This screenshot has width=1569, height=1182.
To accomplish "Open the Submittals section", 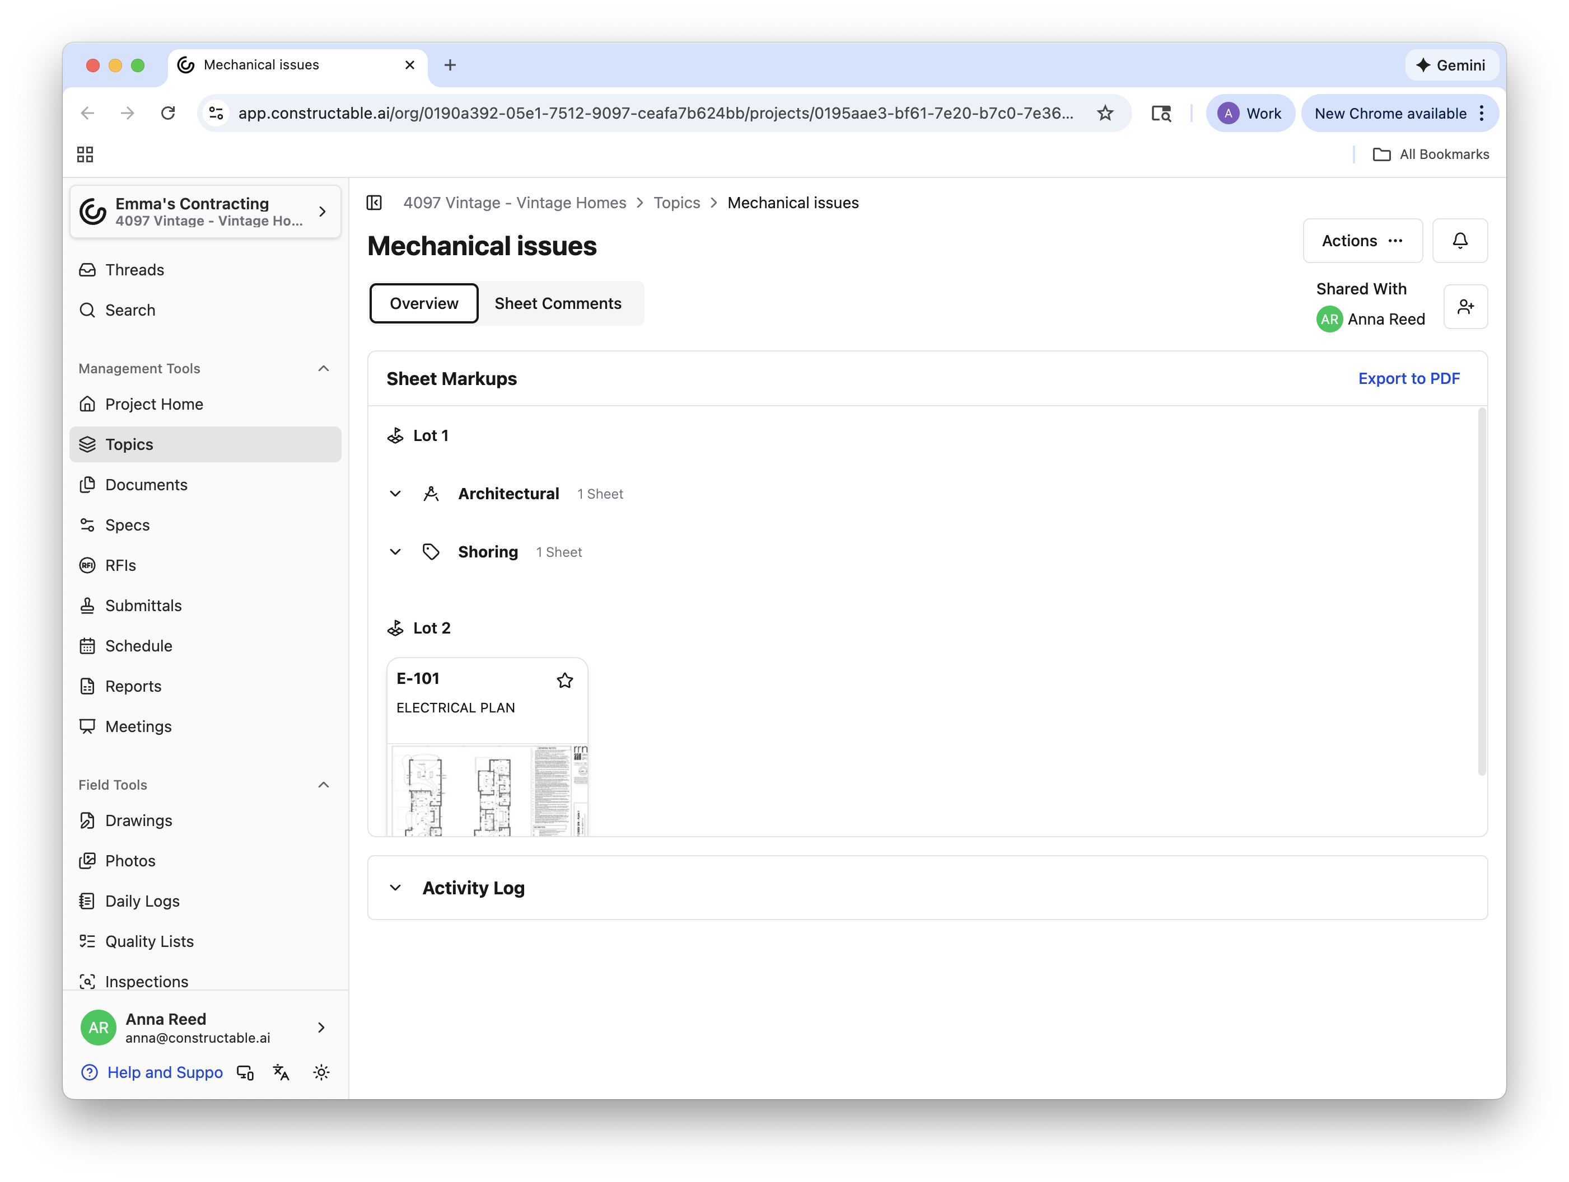I will [205, 606].
